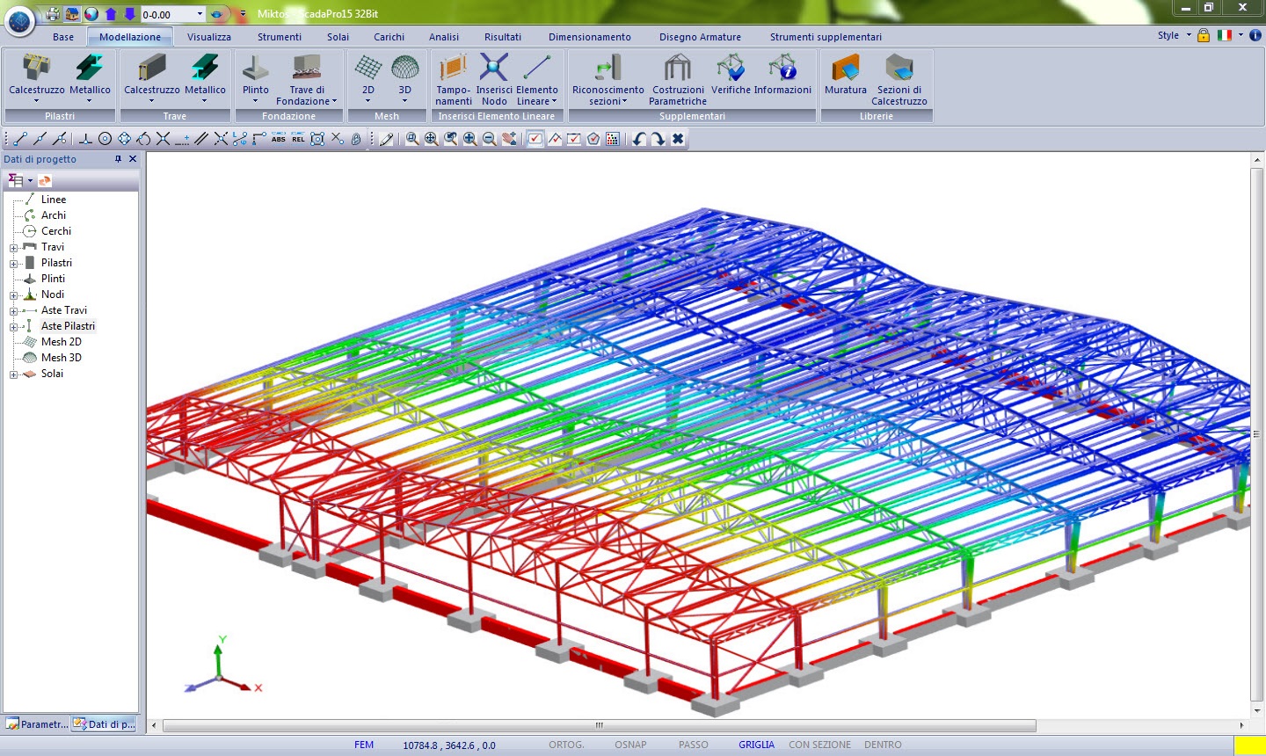This screenshot has height=756, width=1266.
Task: Click the undo arrow in toolbar
Action: coord(639,139)
